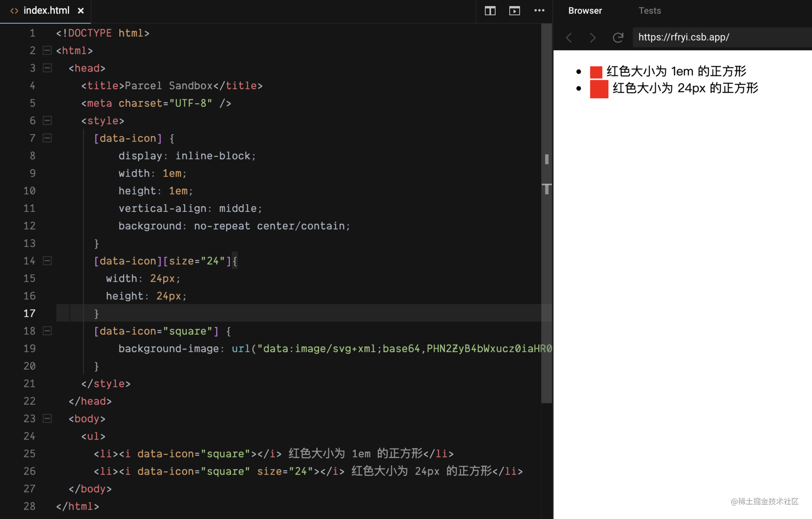
Task: Toggle folding for the <body> section
Action: (47, 418)
